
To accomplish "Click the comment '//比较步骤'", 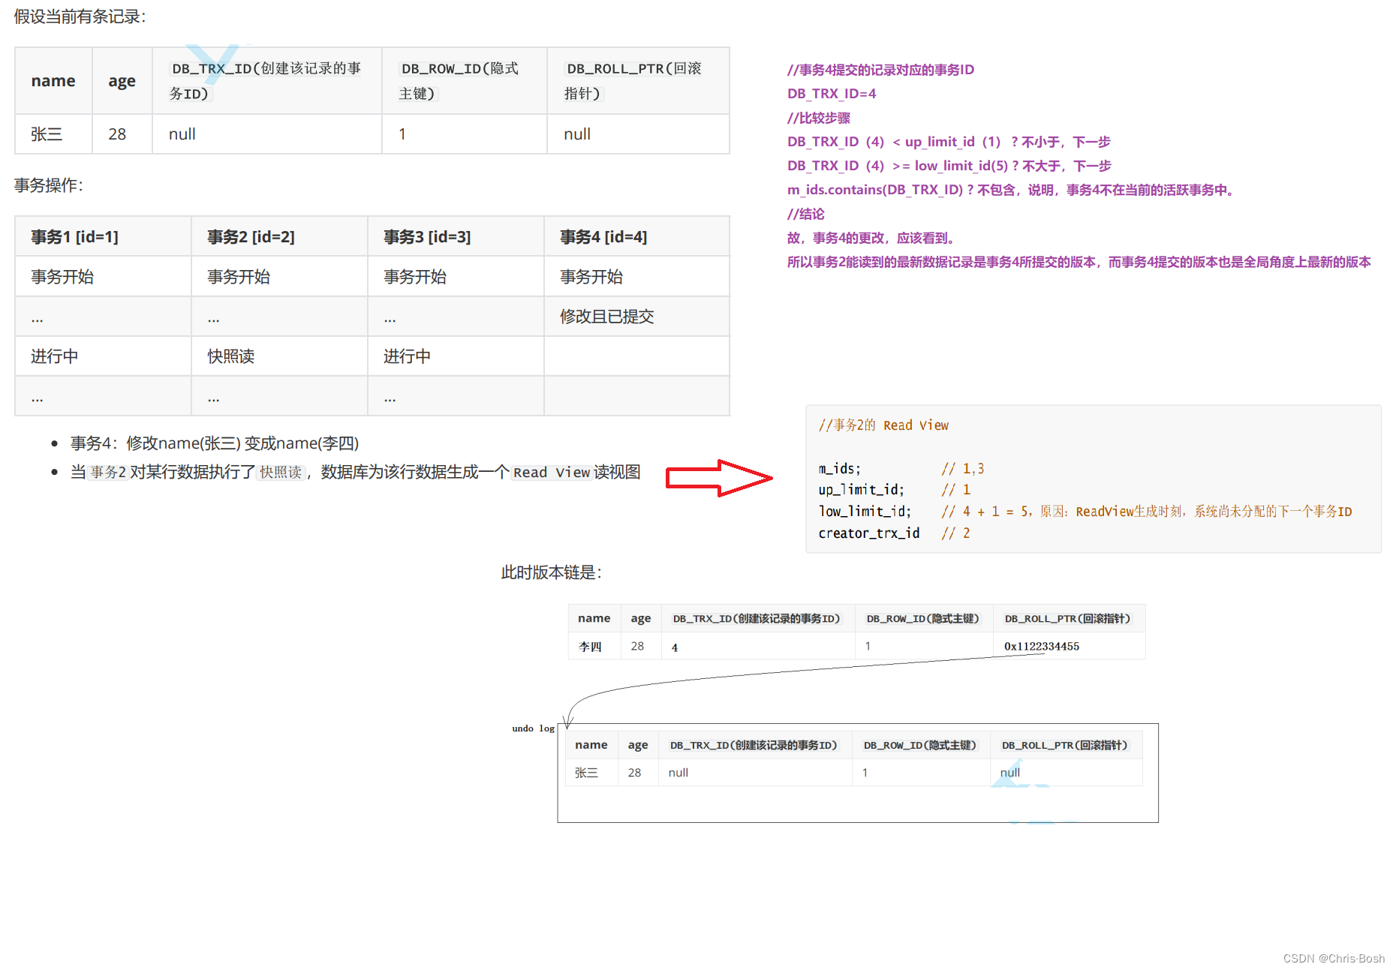I will tap(819, 118).
